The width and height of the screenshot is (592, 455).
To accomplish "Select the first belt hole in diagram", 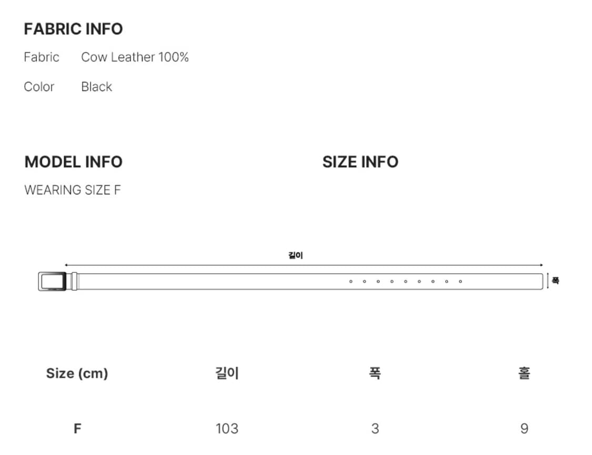I will tap(351, 282).
